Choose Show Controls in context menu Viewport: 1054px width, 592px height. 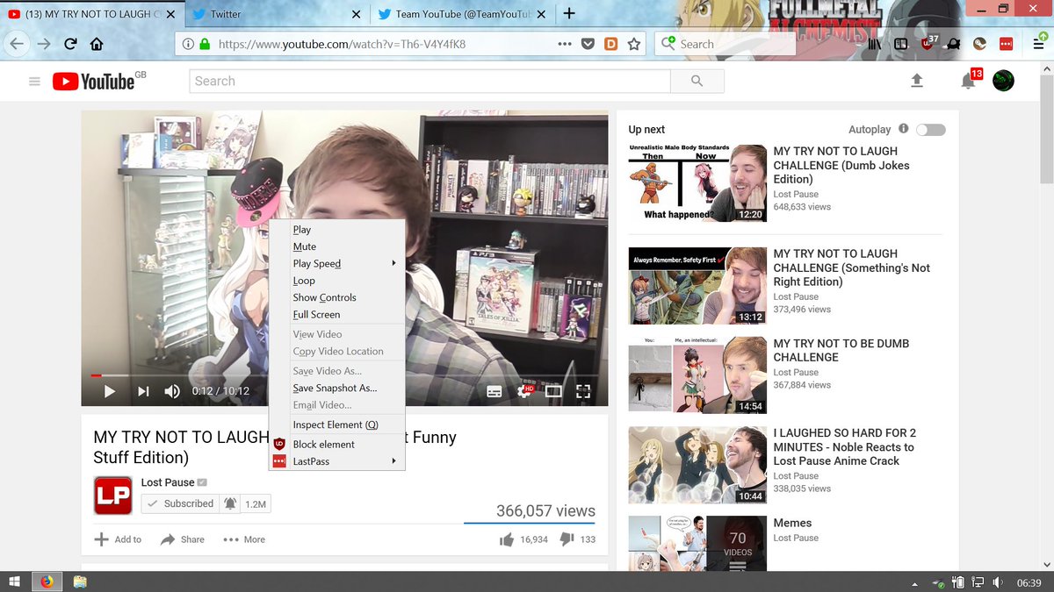pyautogui.click(x=336, y=297)
